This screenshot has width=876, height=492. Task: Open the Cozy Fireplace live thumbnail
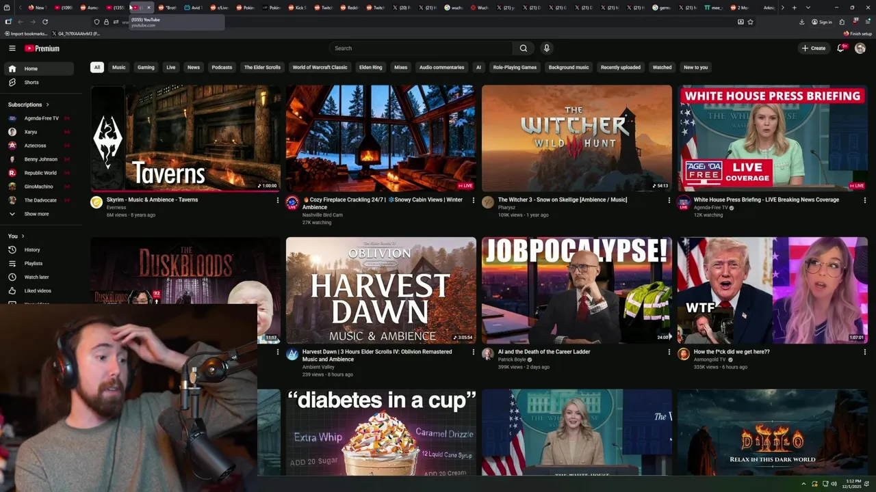point(381,139)
